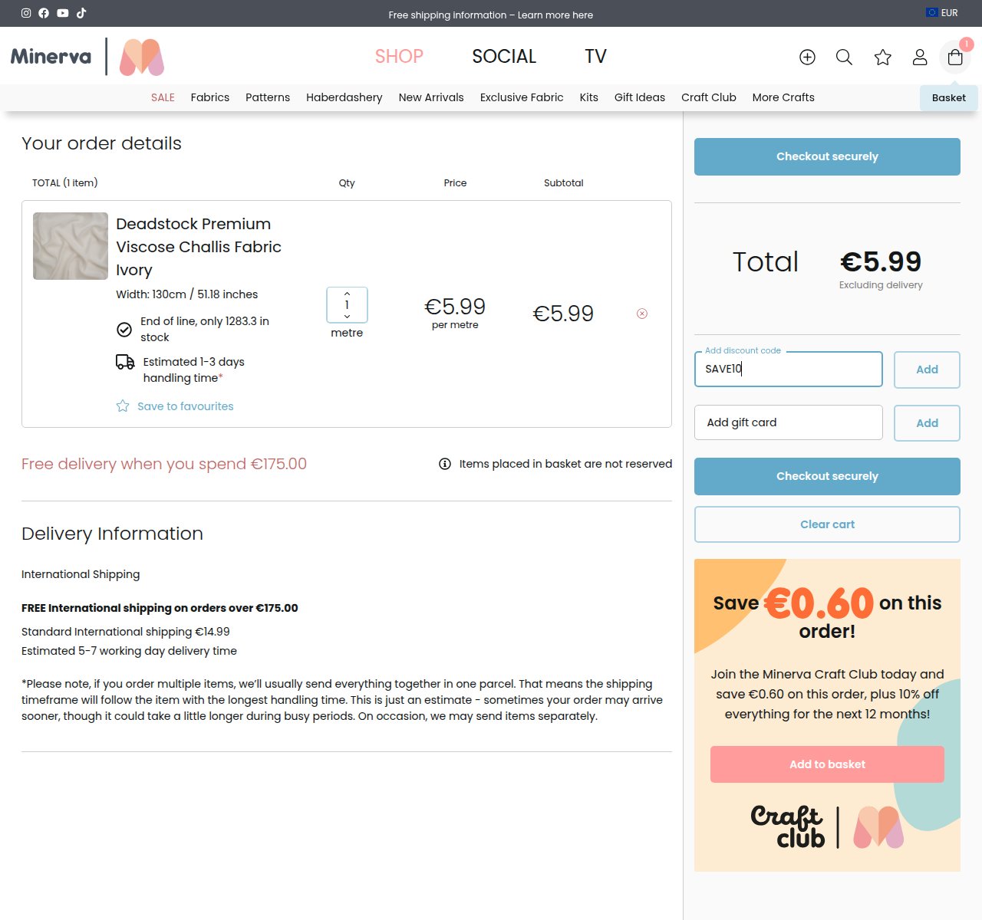Open the Gift Ideas menu

tap(640, 97)
